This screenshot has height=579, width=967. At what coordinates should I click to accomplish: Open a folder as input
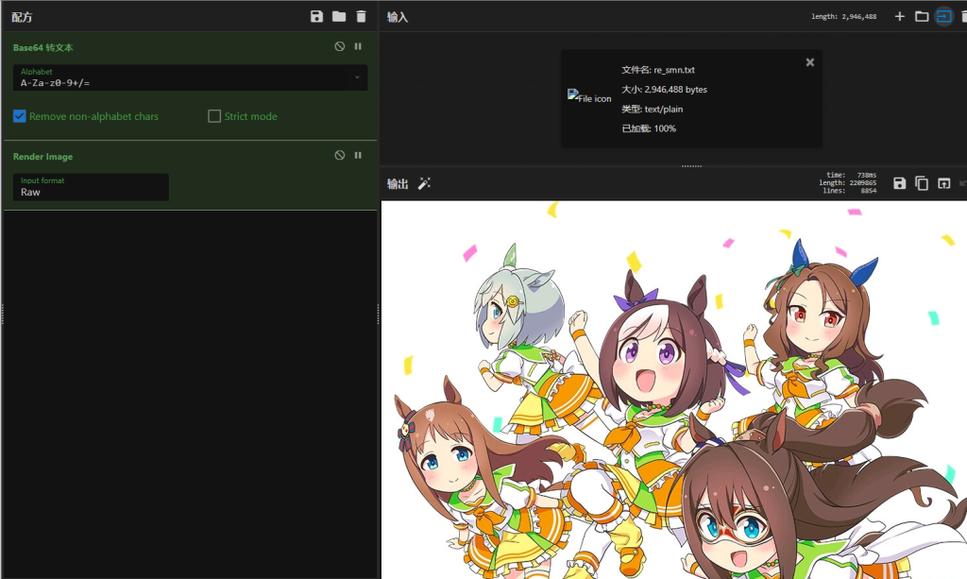coord(922,17)
